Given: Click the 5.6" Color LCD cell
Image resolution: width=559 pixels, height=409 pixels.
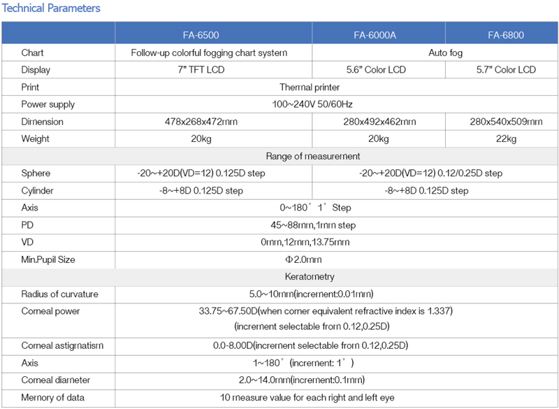Looking at the screenshot, I should pos(375,70).
